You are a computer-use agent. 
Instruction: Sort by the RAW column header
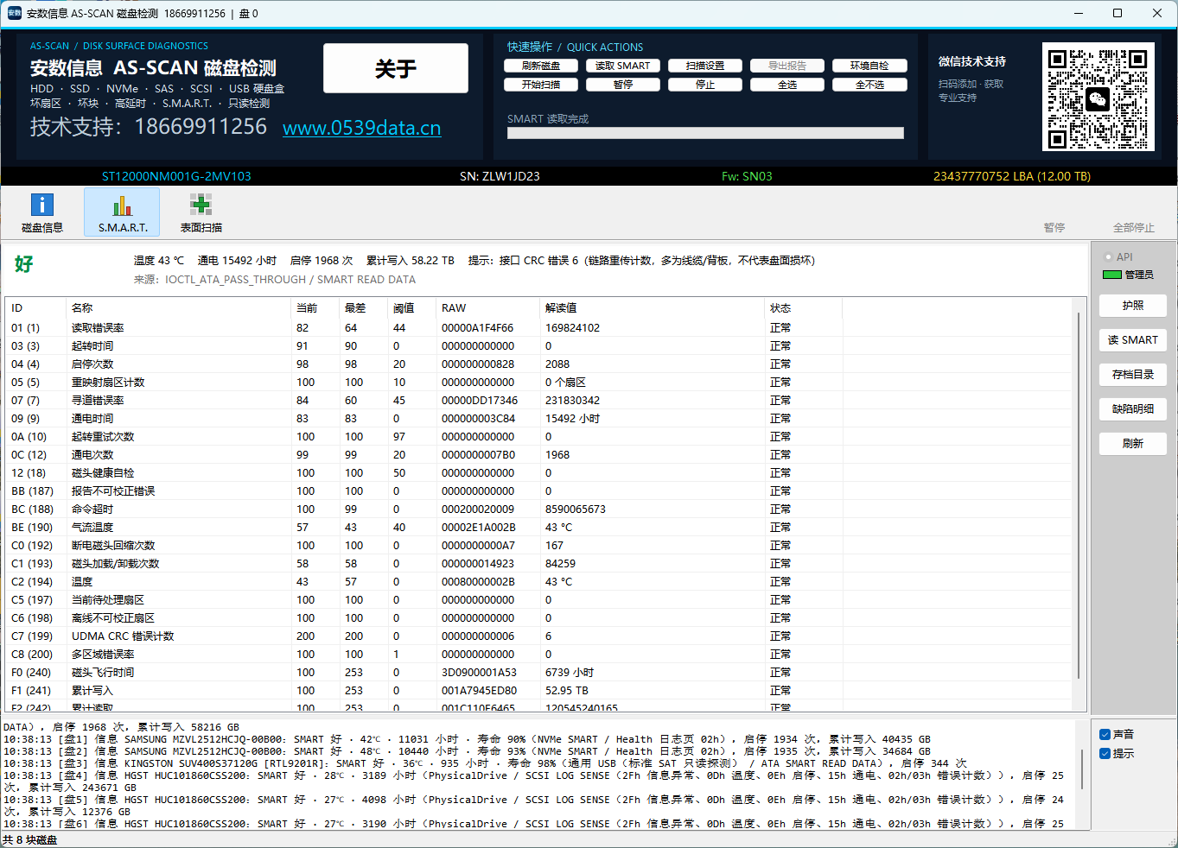[487, 308]
